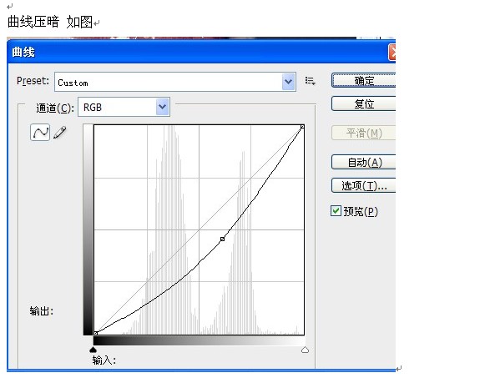Click the horizontal input gradient bar
This screenshot has height=378, width=485.
click(199, 341)
